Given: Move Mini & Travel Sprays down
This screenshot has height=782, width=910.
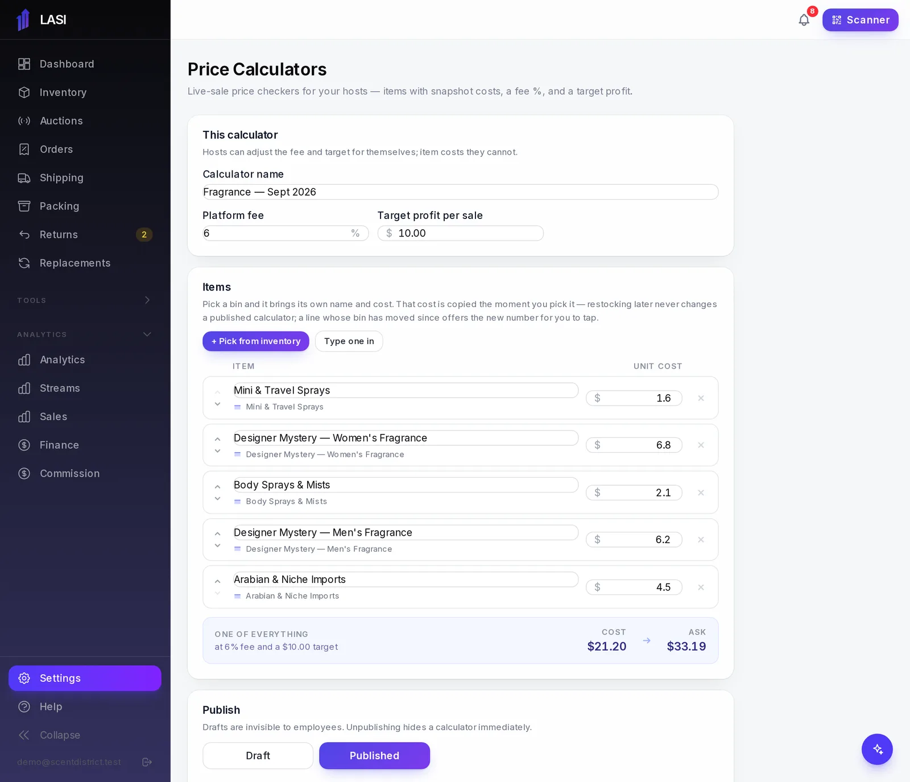Looking at the screenshot, I should coord(217,404).
